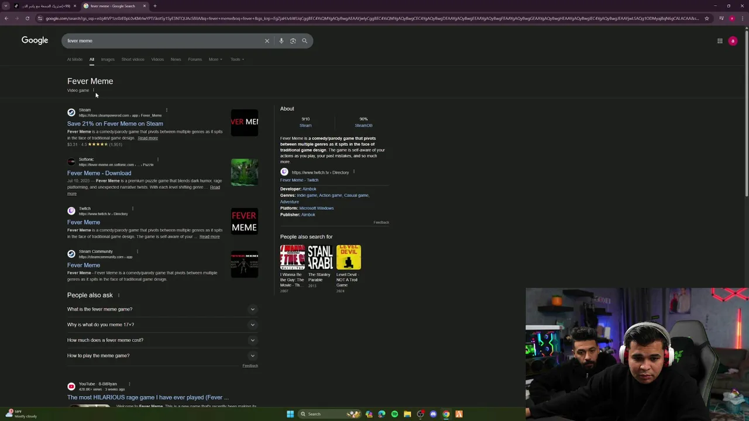Image resolution: width=749 pixels, height=421 pixels.
Task: Switch to Images results
Action: (108, 59)
